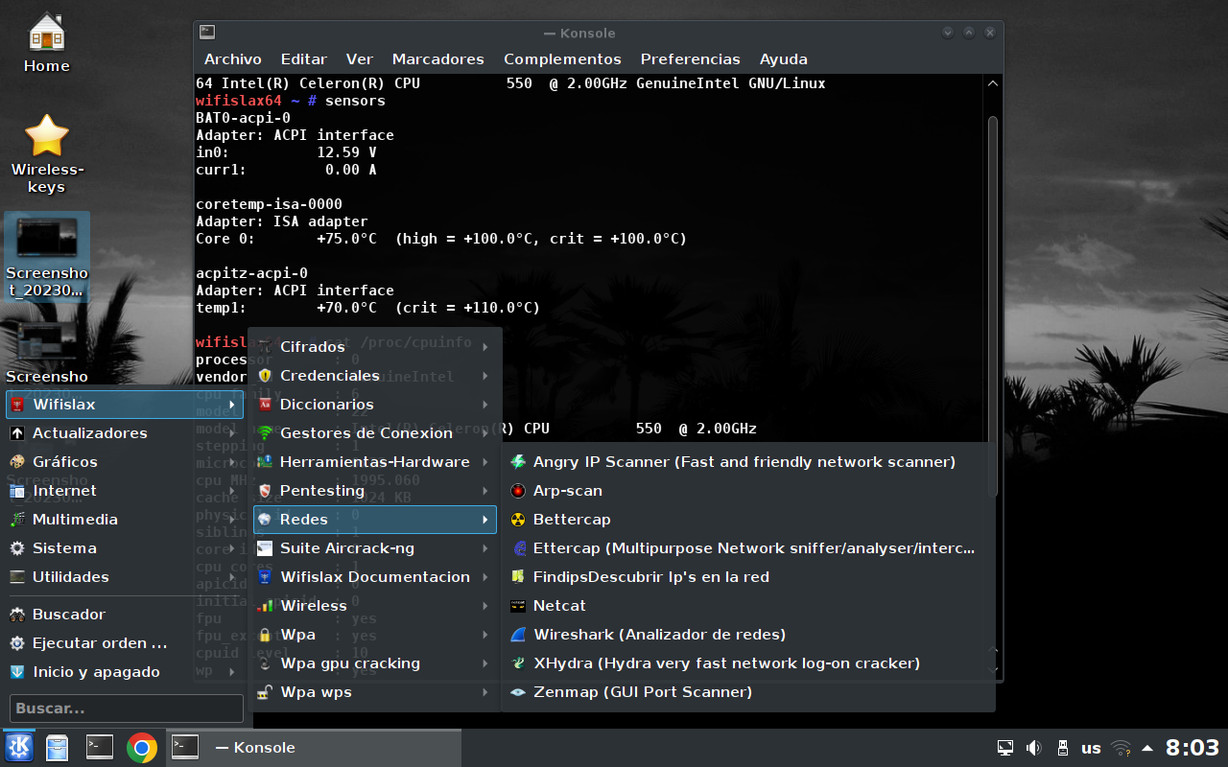Expand the Actualizadores submenu arrow

[232, 433]
